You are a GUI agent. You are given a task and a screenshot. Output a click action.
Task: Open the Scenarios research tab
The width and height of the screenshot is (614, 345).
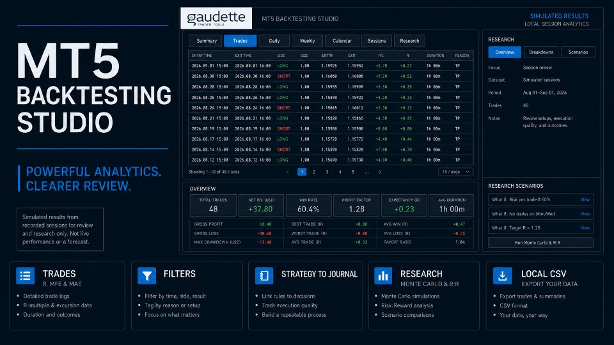point(578,52)
